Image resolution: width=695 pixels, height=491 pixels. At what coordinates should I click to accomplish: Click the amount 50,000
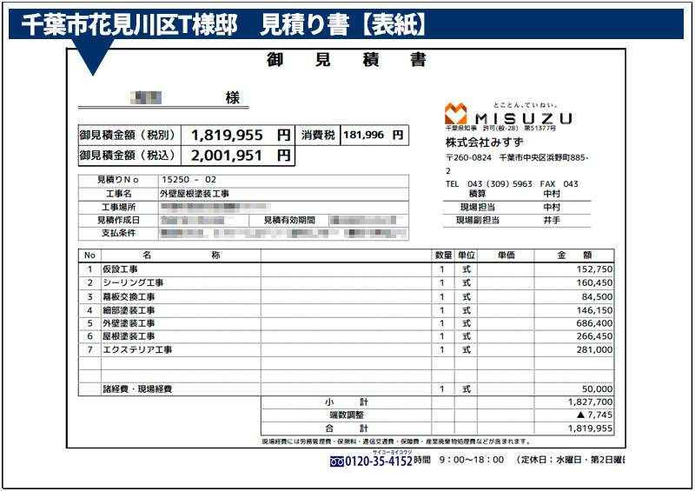coord(597,389)
